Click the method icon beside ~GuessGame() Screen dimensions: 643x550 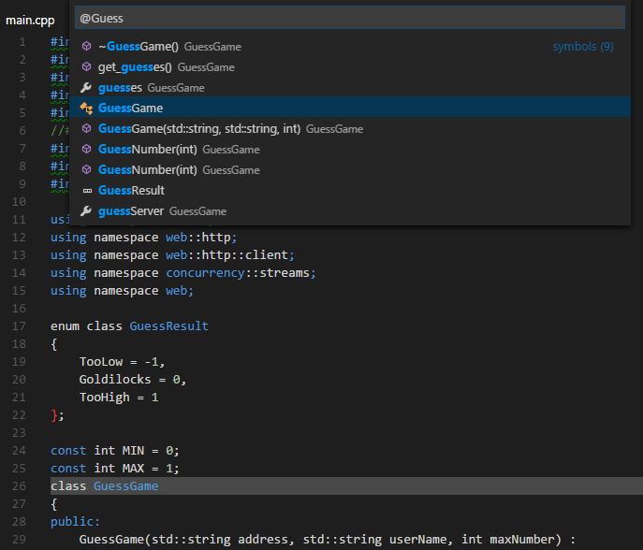coord(87,46)
